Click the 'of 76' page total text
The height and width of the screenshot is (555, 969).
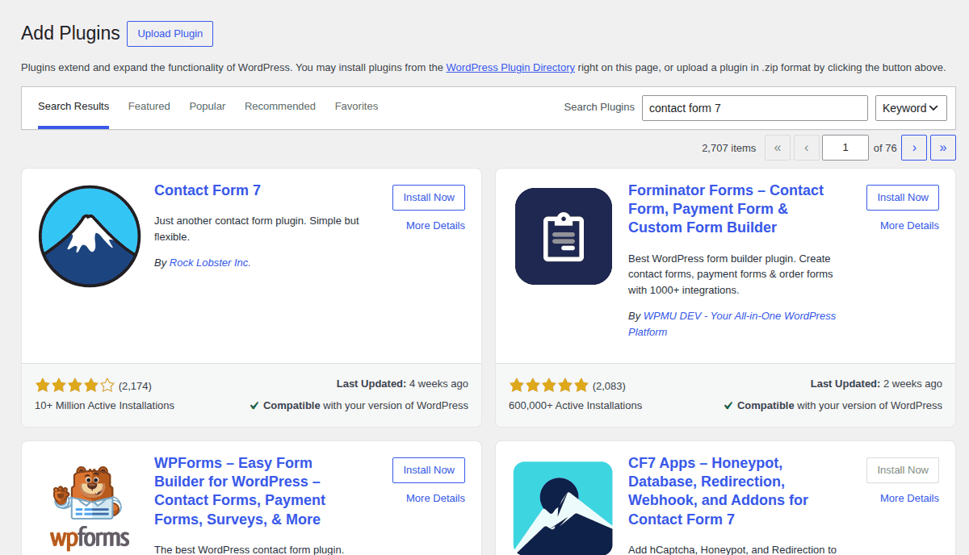click(885, 148)
